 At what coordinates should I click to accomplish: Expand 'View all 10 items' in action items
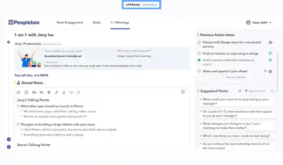click(x=236, y=77)
